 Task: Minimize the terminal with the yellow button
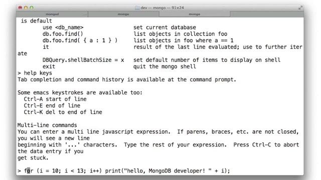tap(26, 7)
